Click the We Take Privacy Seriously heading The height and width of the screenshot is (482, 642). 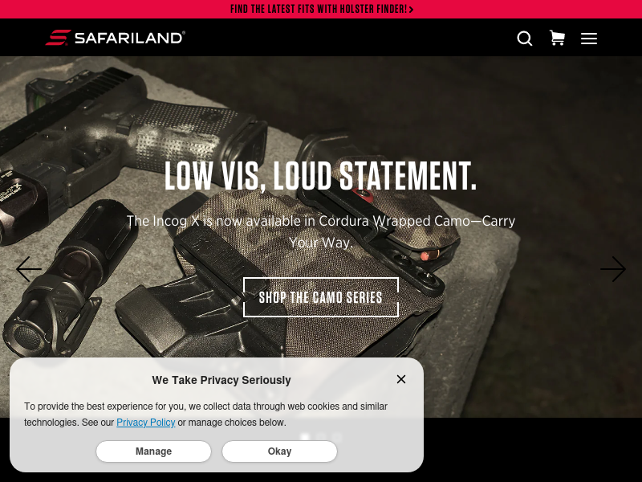click(x=221, y=380)
